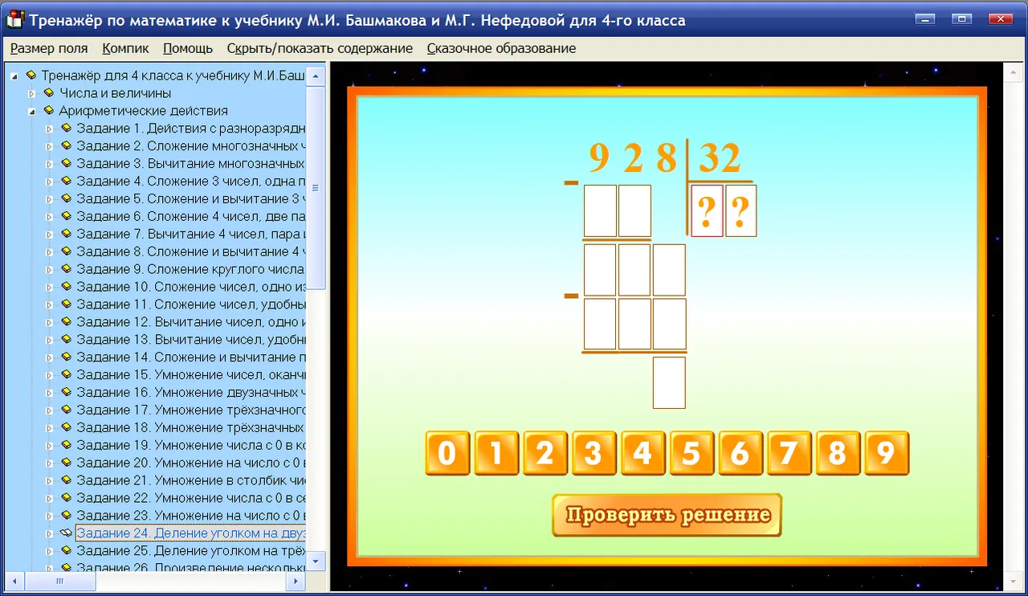Expand Задание 23 tree node
This screenshot has width=1028, height=596.
point(49,516)
